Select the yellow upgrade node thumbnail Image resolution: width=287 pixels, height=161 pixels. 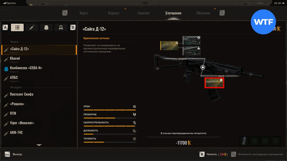(x=169, y=46)
